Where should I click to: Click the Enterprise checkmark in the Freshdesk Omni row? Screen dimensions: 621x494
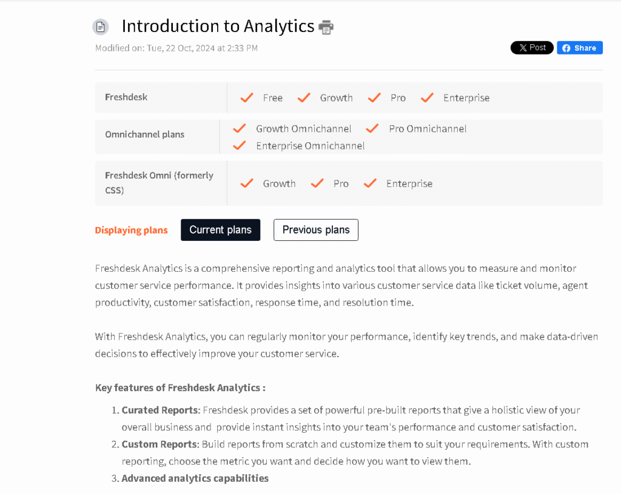coord(369,183)
